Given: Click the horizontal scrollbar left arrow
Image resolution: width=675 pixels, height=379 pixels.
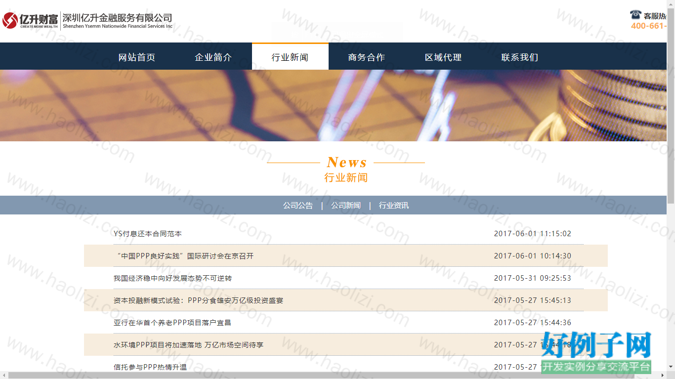Looking at the screenshot, I should [4, 375].
